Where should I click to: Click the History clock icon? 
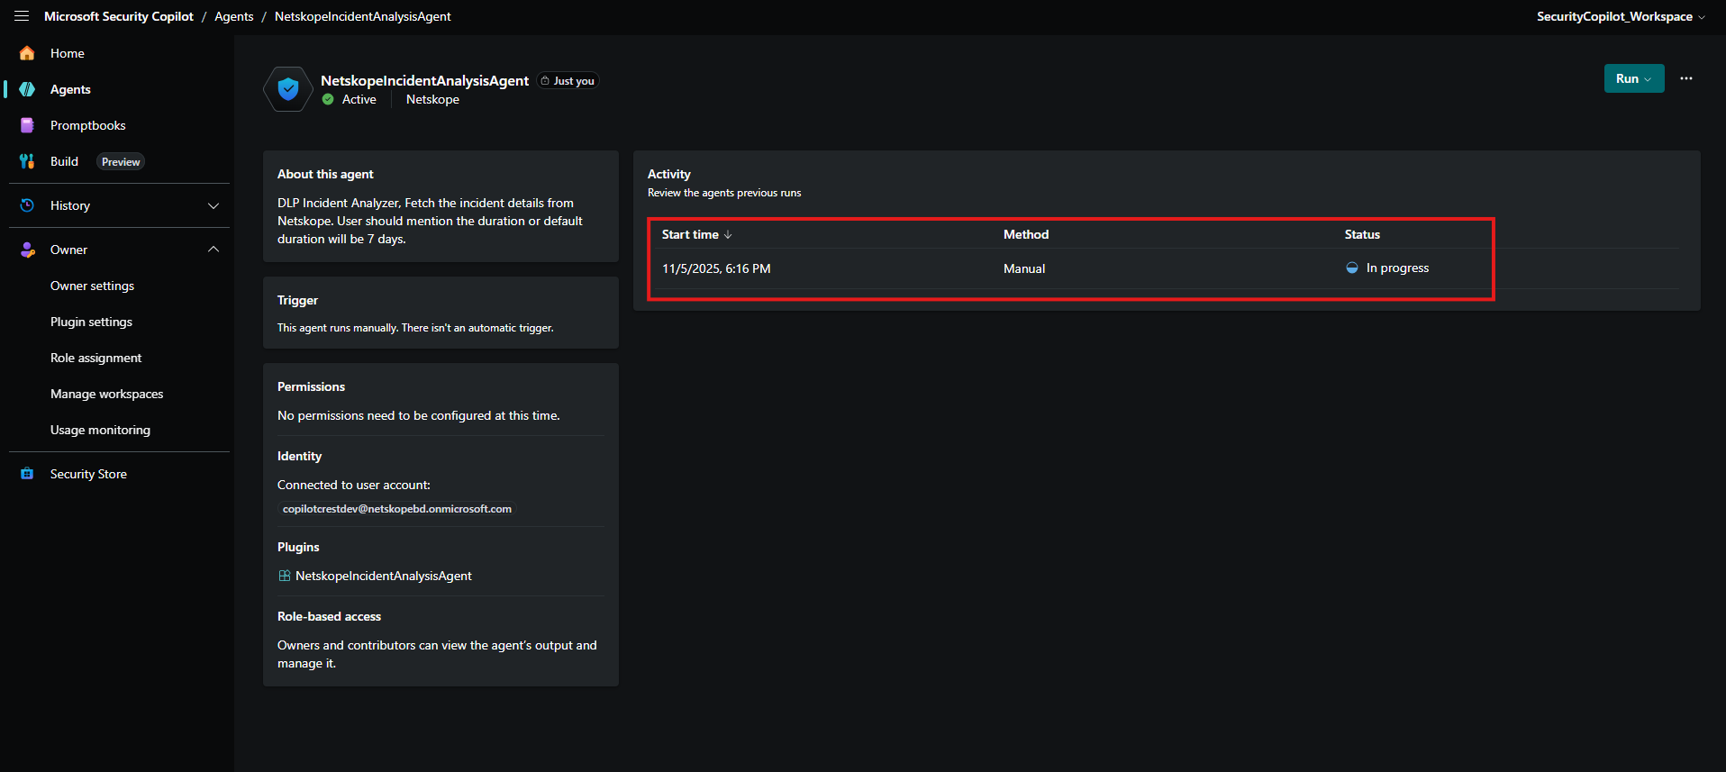pos(27,205)
